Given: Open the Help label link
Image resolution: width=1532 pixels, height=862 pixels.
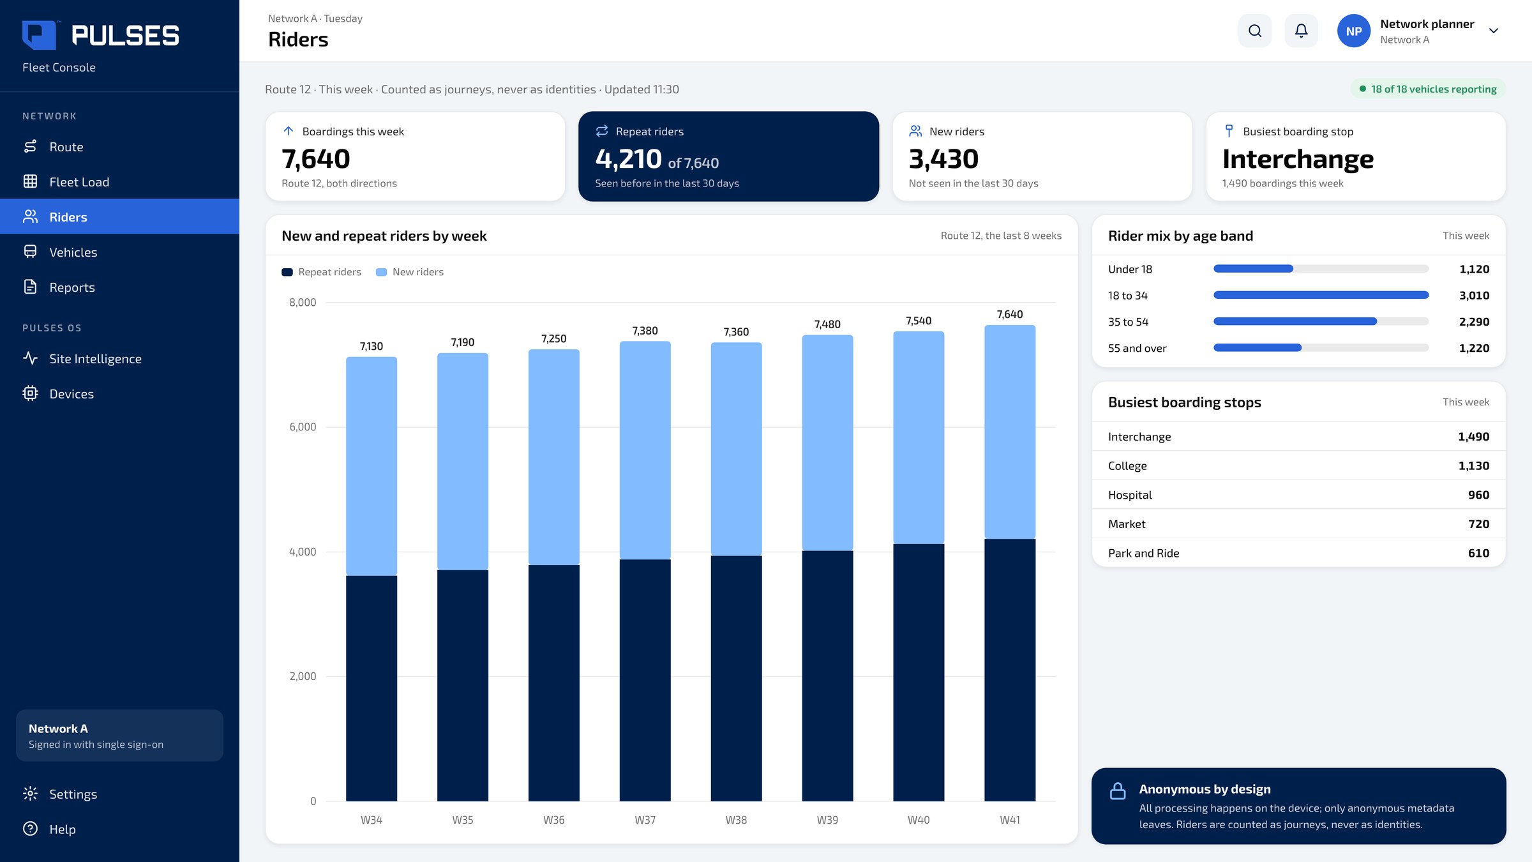Looking at the screenshot, I should (x=63, y=829).
